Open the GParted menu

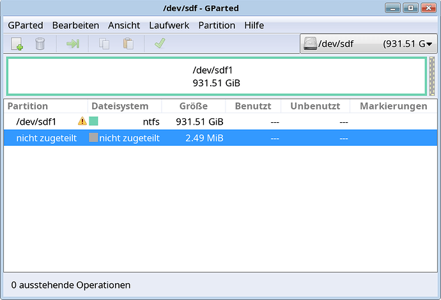(x=26, y=26)
